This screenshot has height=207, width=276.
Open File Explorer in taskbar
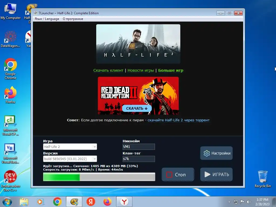click(x=24, y=202)
